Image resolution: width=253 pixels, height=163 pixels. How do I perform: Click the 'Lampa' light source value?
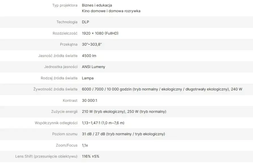(x=87, y=78)
